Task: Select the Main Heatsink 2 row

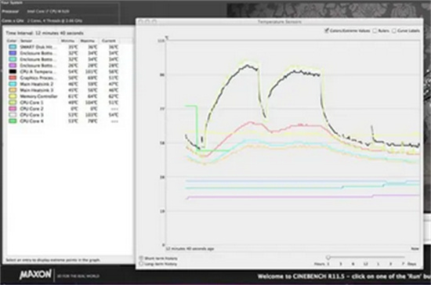Action: (x=70, y=84)
